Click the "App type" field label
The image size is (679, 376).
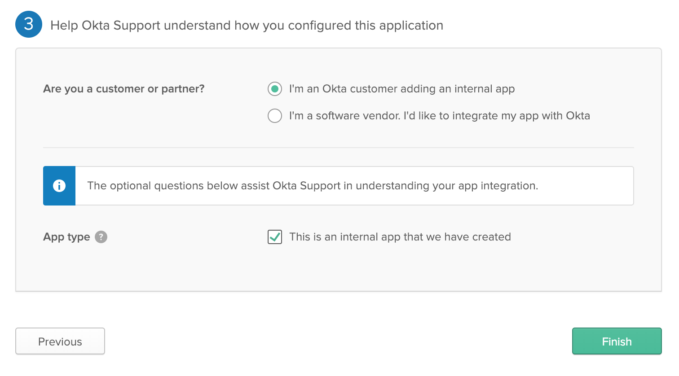tap(66, 237)
